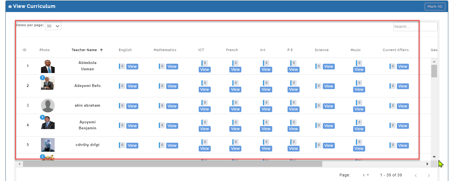454x181 pixels.
Task: View Science curriculum for Abimbola Usman
Action: [329, 66]
